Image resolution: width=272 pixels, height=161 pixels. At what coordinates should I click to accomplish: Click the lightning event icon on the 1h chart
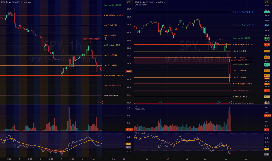point(102,102)
